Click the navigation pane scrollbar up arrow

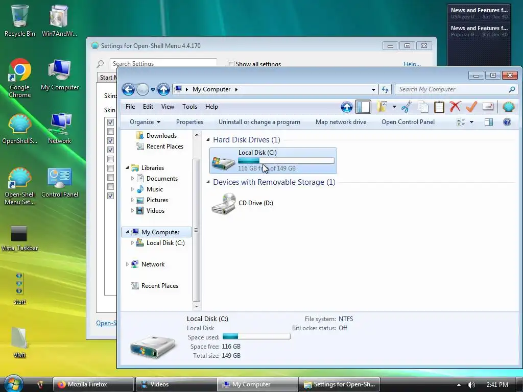click(197, 135)
